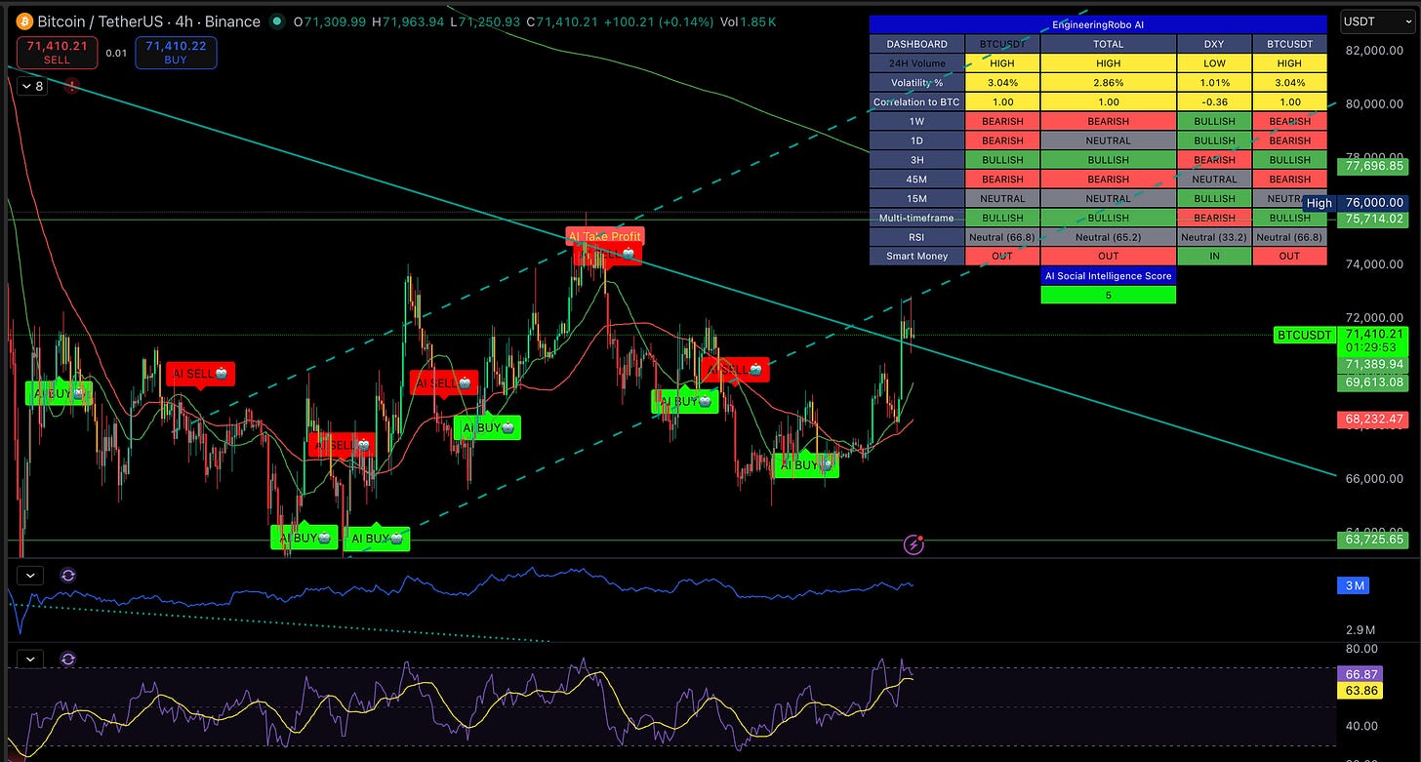Click the red 68,232.47 price label
The height and width of the screenshot is (762, 1421).
click(x=1373, y=420)
